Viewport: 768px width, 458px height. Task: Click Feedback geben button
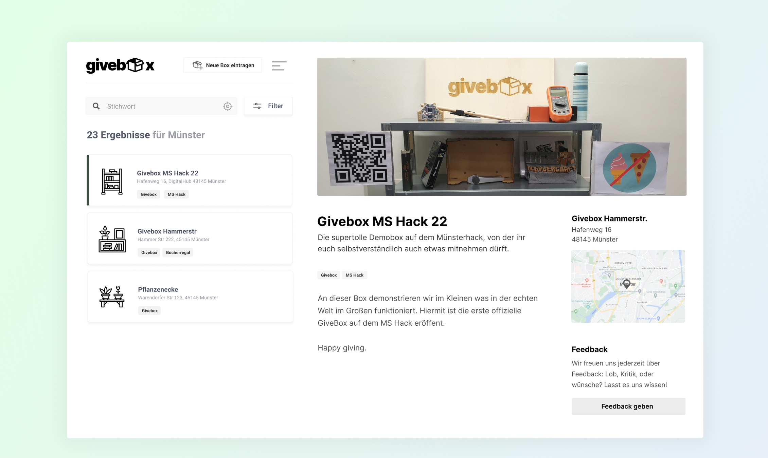coord(628,406)
